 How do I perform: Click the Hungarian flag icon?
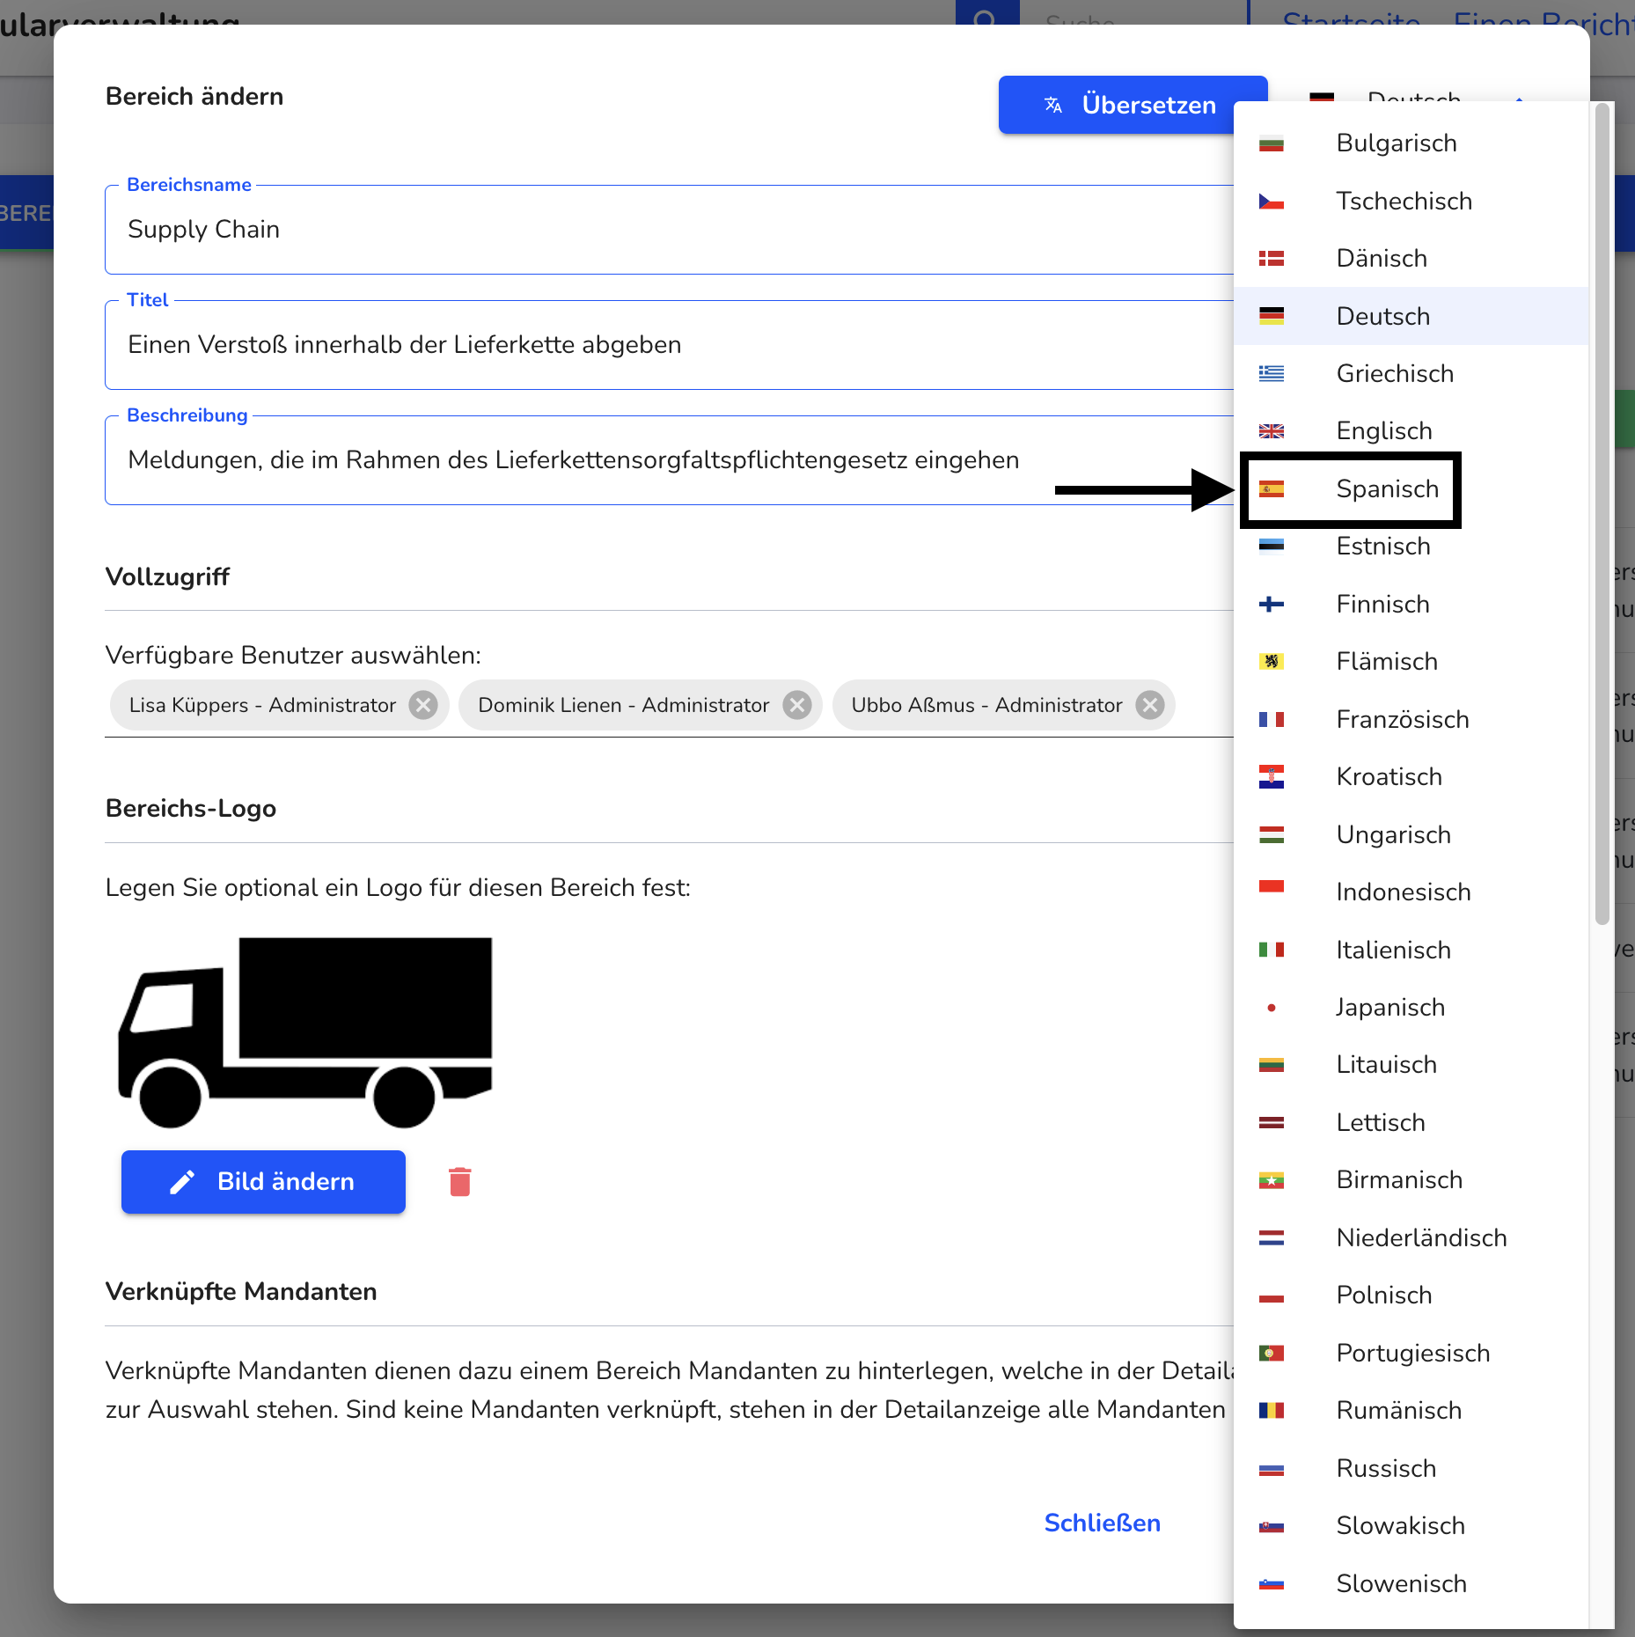pos(1271,835)
